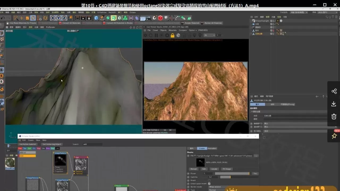Click the Reload button under texture preview

coord(194,169)
